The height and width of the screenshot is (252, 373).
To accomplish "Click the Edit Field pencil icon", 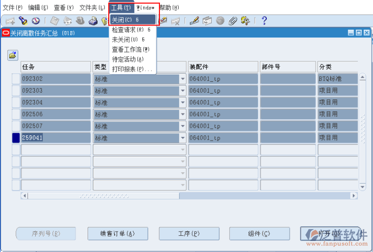I will point(194,21).
